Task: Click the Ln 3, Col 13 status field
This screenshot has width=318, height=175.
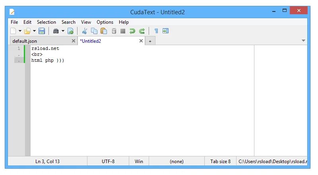Action: pyautogui.click(x=47, y=162)
